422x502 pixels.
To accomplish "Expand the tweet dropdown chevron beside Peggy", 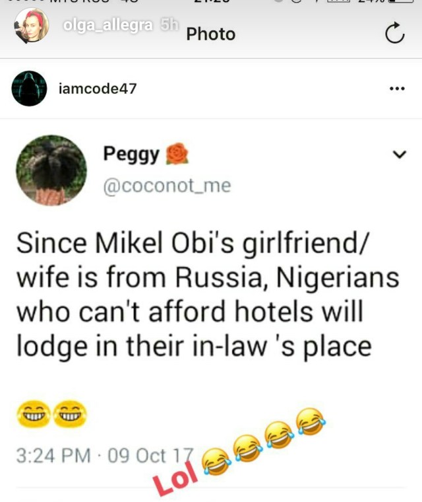I will [x=400, y=155].
